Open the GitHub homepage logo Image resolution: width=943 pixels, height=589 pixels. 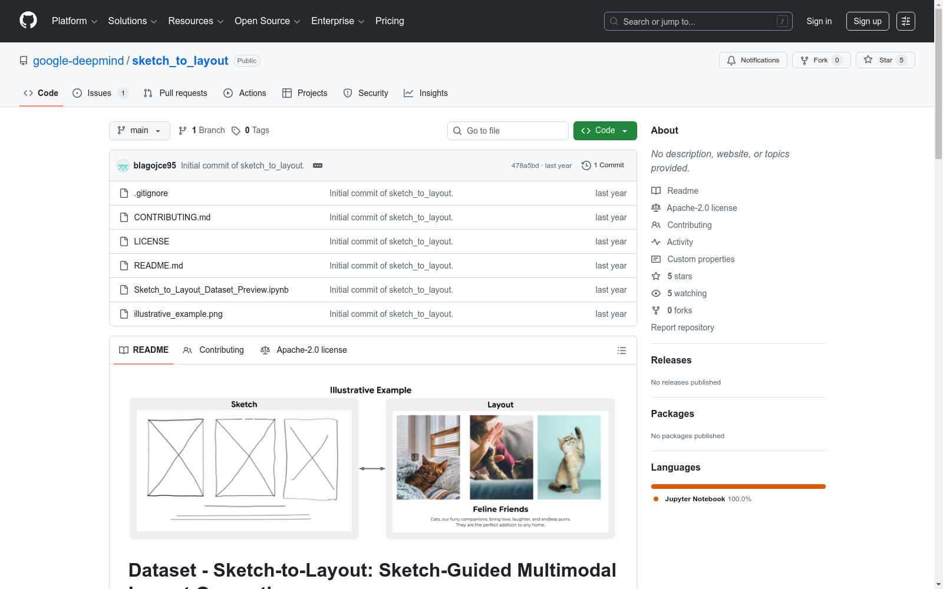(x=28, y=21)
